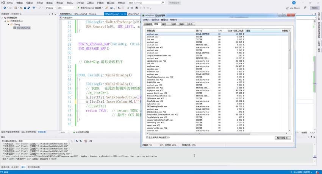Click the no-issues-found status icon
This screenshot has width=322, height=174.
point(74,132)
